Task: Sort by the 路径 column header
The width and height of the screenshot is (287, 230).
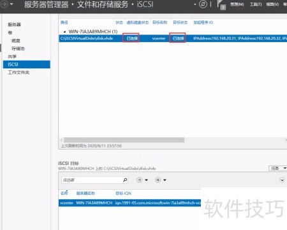Action: click(64, 22)
